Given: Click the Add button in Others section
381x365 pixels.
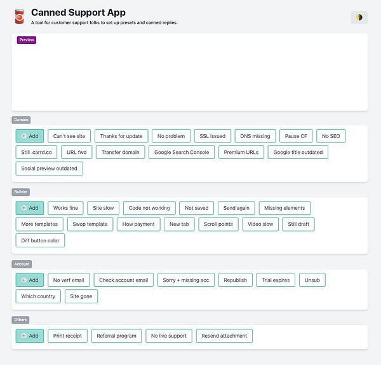Looking at the screenshot, I should [30, 336].
